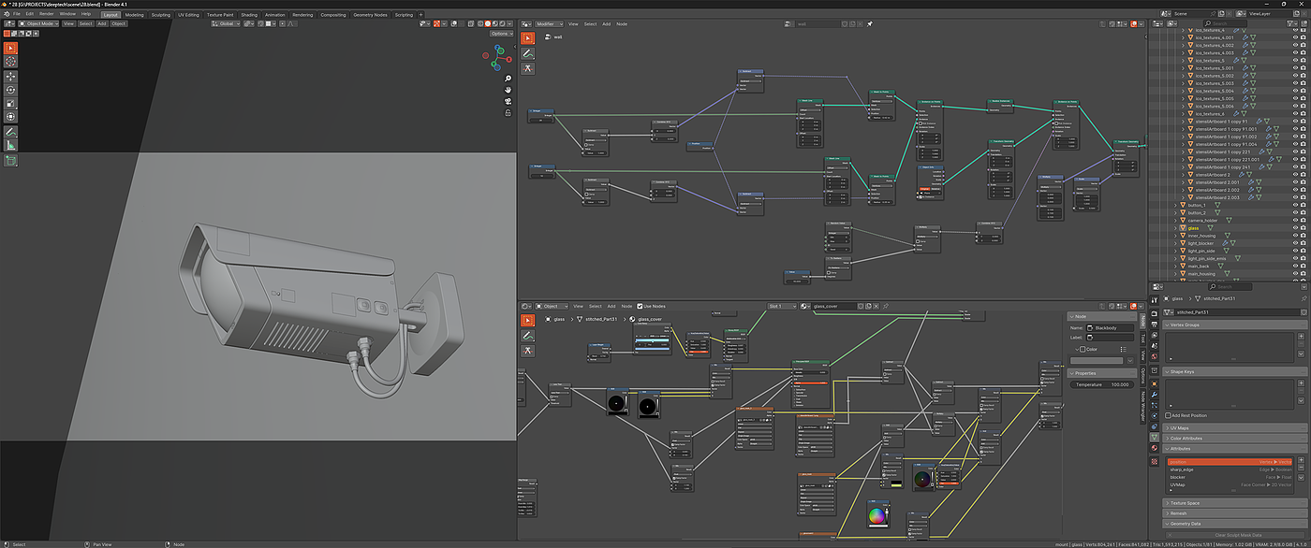Open the Render menu
Viewport: 1311px width, 548px height.
(x=46, y=14)
